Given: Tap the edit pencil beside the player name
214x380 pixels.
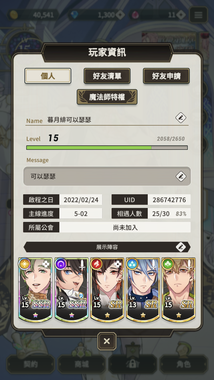Looking at the screenshot, I should click(181, 118).
